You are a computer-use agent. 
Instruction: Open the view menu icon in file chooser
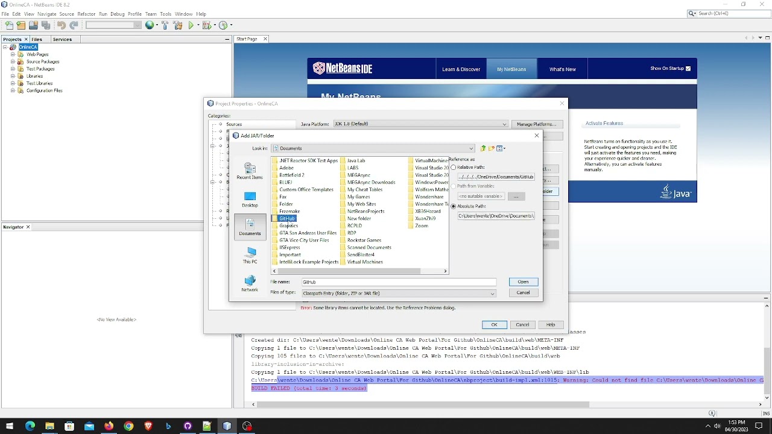(x=501, y=148)
